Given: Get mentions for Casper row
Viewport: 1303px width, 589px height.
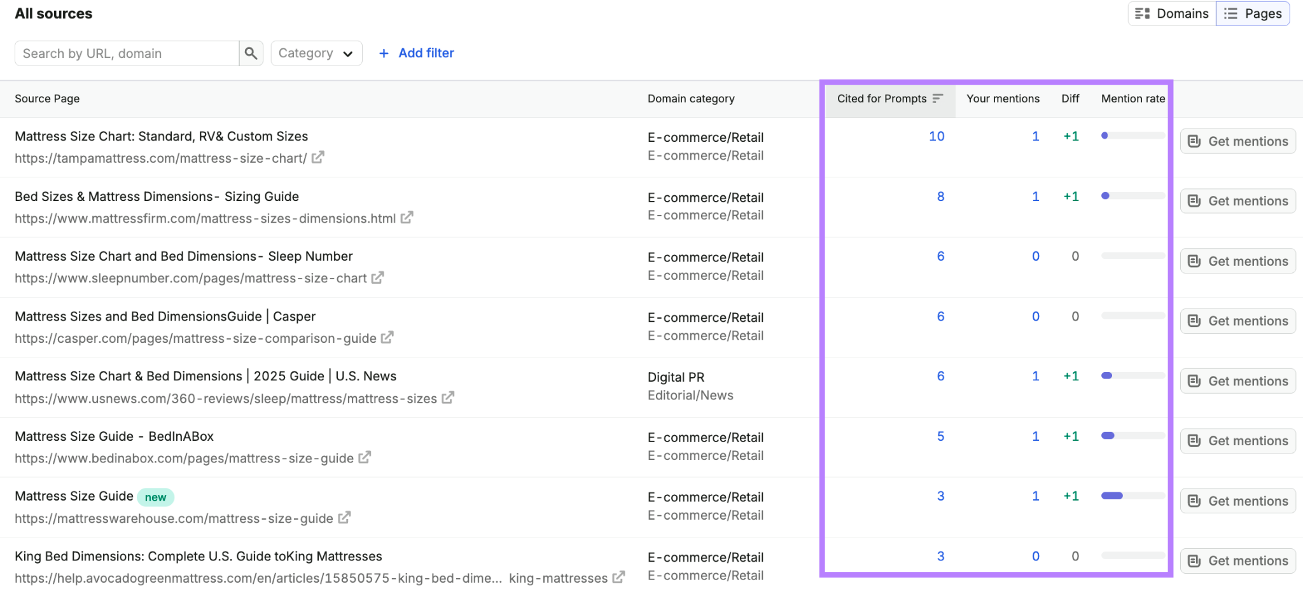Looking at the screenshot, I should 1238,321.
